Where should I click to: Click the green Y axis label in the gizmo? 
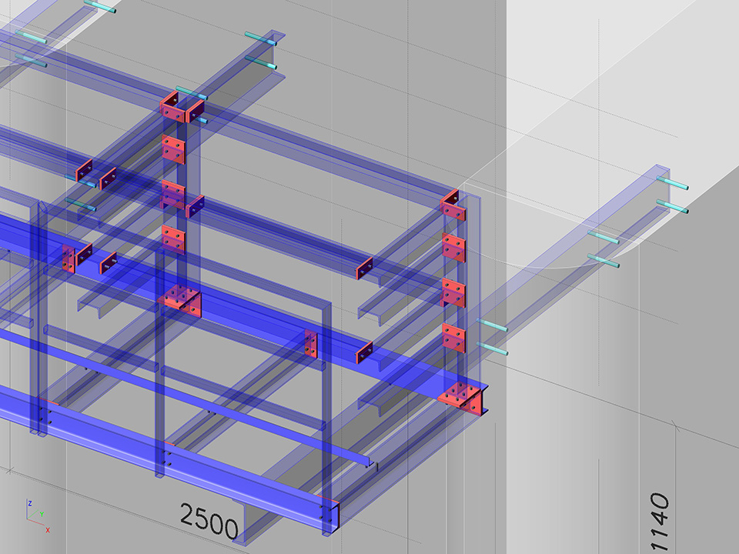pyautogui.click(x=41, y=513)
